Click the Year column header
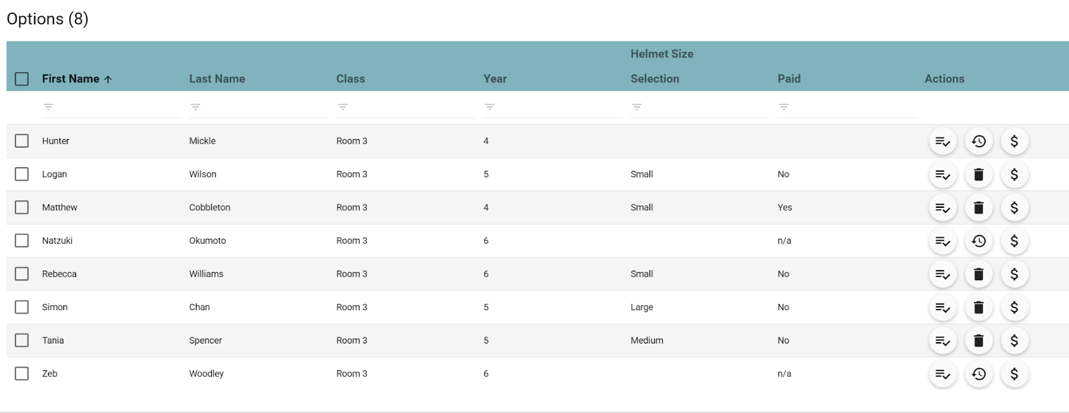Image resolution: width=1069 pixels, height=413 pixels. tap(495, 79)
